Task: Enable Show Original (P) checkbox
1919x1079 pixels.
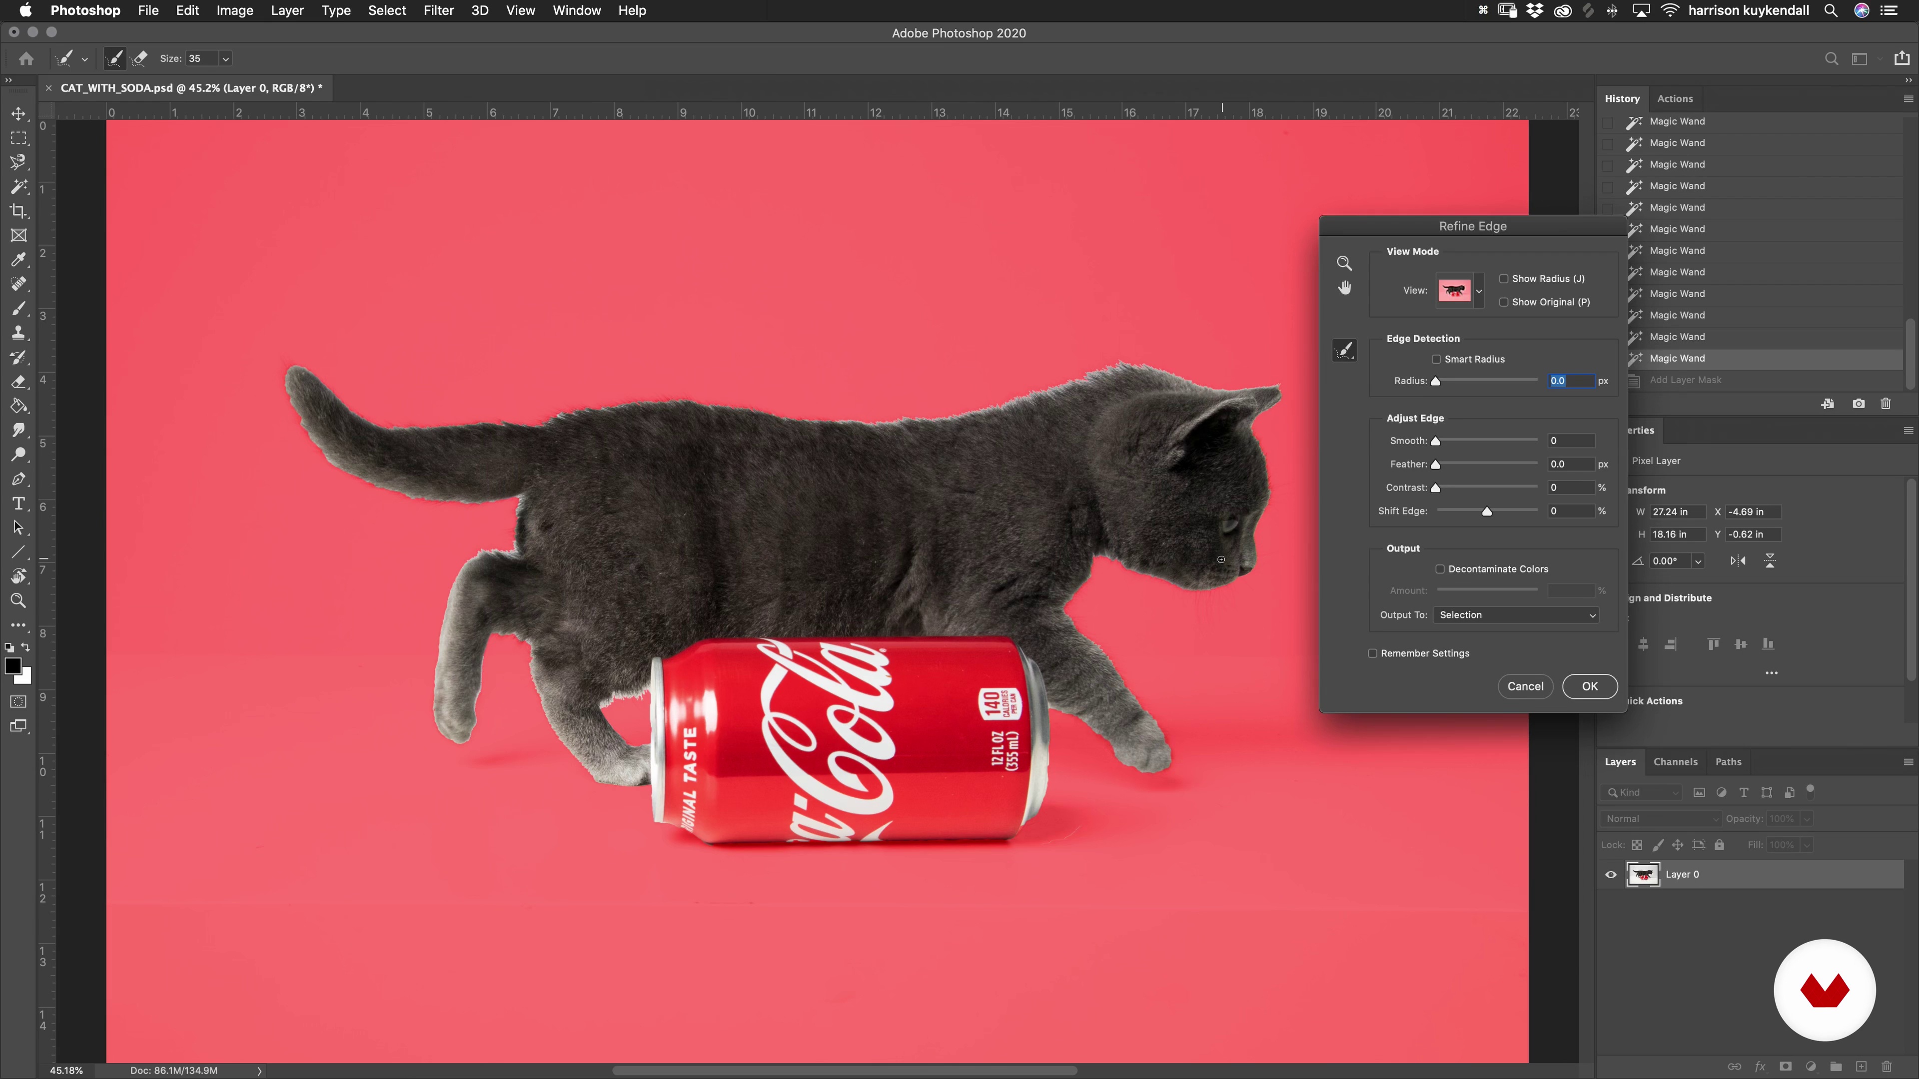Action: [x=1503, y=302]
